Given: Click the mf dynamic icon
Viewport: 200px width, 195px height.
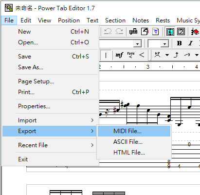Looking at the screenshot, I should click(x=119, y=55).
